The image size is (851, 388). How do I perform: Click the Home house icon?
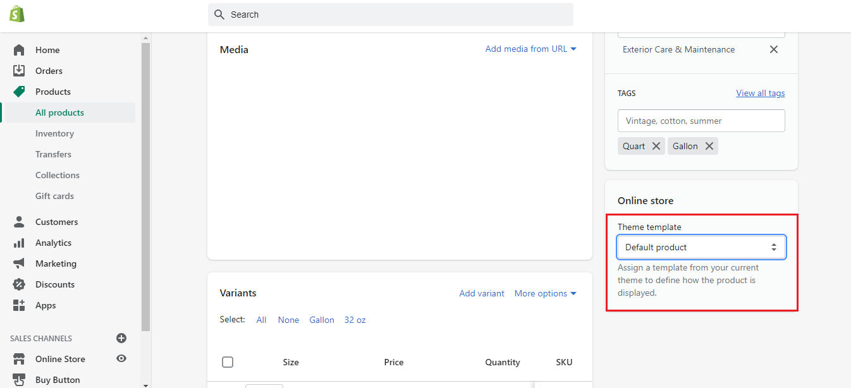[x=19, y=50]
